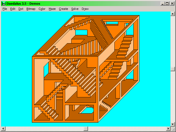Viewport: 176px width, 132px height.
Task: Close the Daedalus 3.5 window
Action: point(172,4)
